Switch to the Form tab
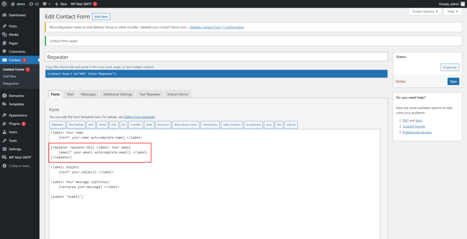 [x=55, y=94]
